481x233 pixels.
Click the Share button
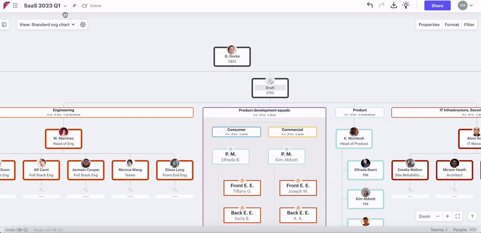click(437, 6)
